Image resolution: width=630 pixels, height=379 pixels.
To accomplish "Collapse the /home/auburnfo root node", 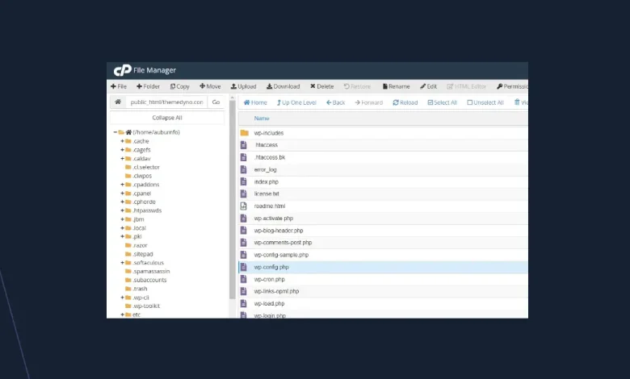I will point(115,132).
